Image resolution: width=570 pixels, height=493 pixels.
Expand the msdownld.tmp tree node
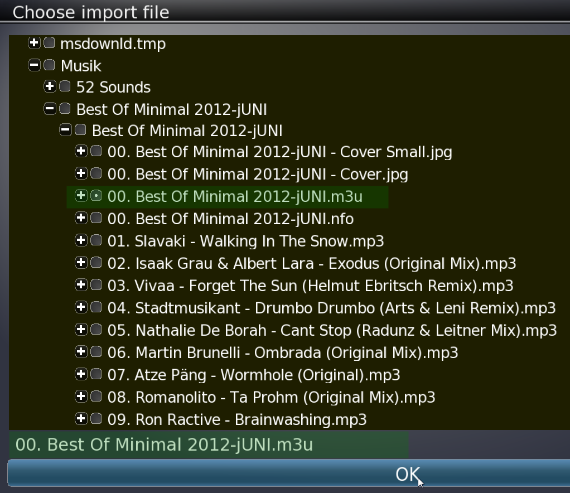34,43
